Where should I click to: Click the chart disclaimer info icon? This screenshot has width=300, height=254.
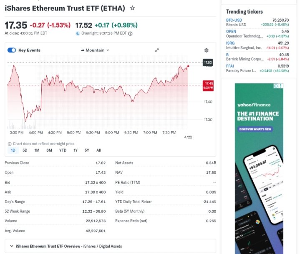coord(10,143)
